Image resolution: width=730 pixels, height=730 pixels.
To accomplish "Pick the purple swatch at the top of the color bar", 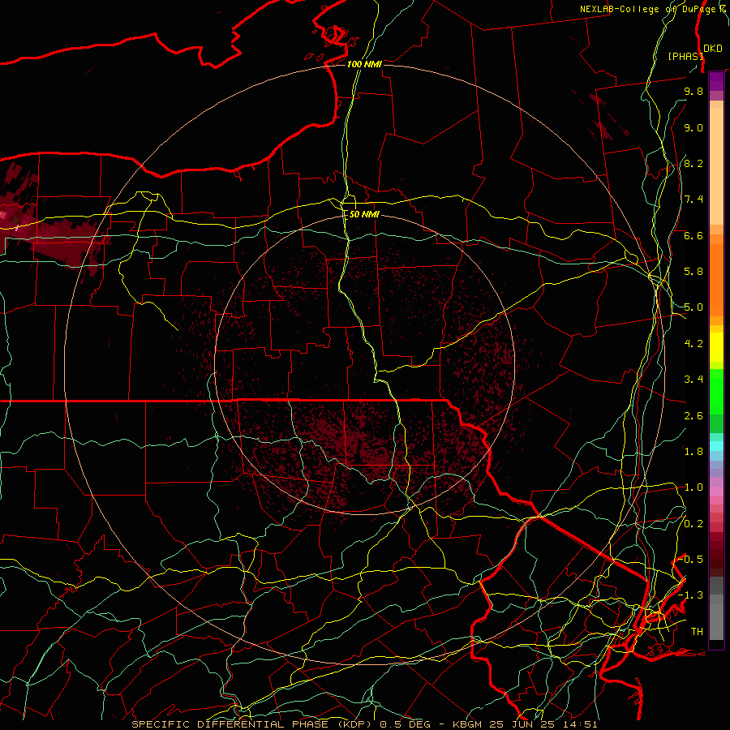I will [716, 81].
